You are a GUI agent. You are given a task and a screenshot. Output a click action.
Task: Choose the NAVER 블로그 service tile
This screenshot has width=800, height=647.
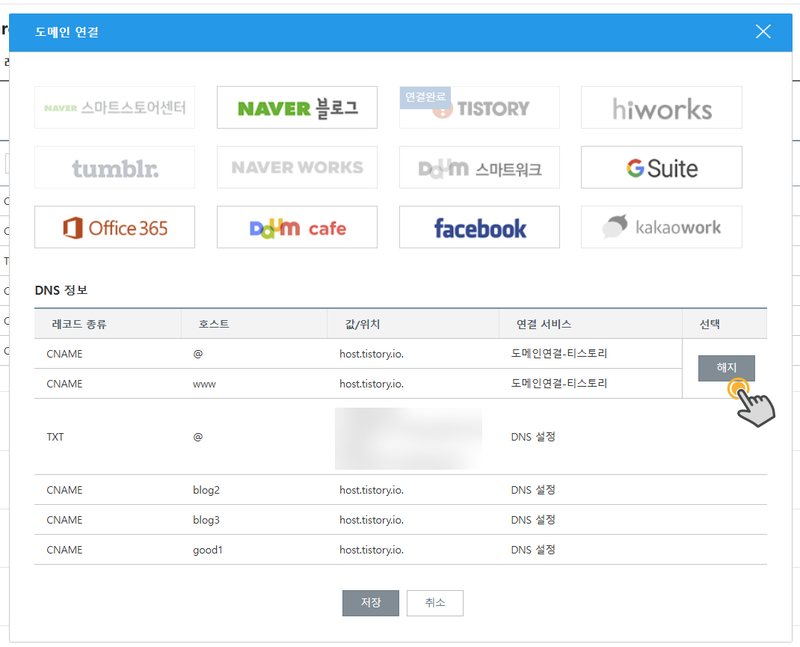(297, 107)
